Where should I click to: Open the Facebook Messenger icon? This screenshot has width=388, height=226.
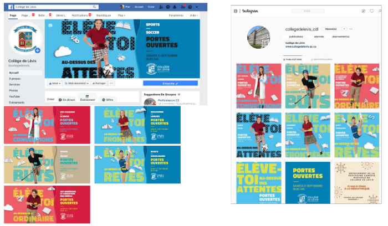pos(168,7)
